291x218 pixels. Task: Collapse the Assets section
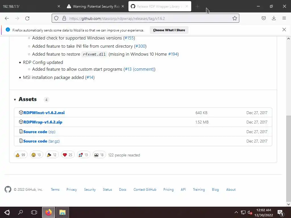15,100
